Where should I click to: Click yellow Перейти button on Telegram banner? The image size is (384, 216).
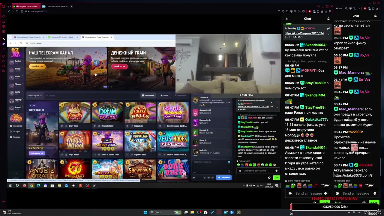37,66
